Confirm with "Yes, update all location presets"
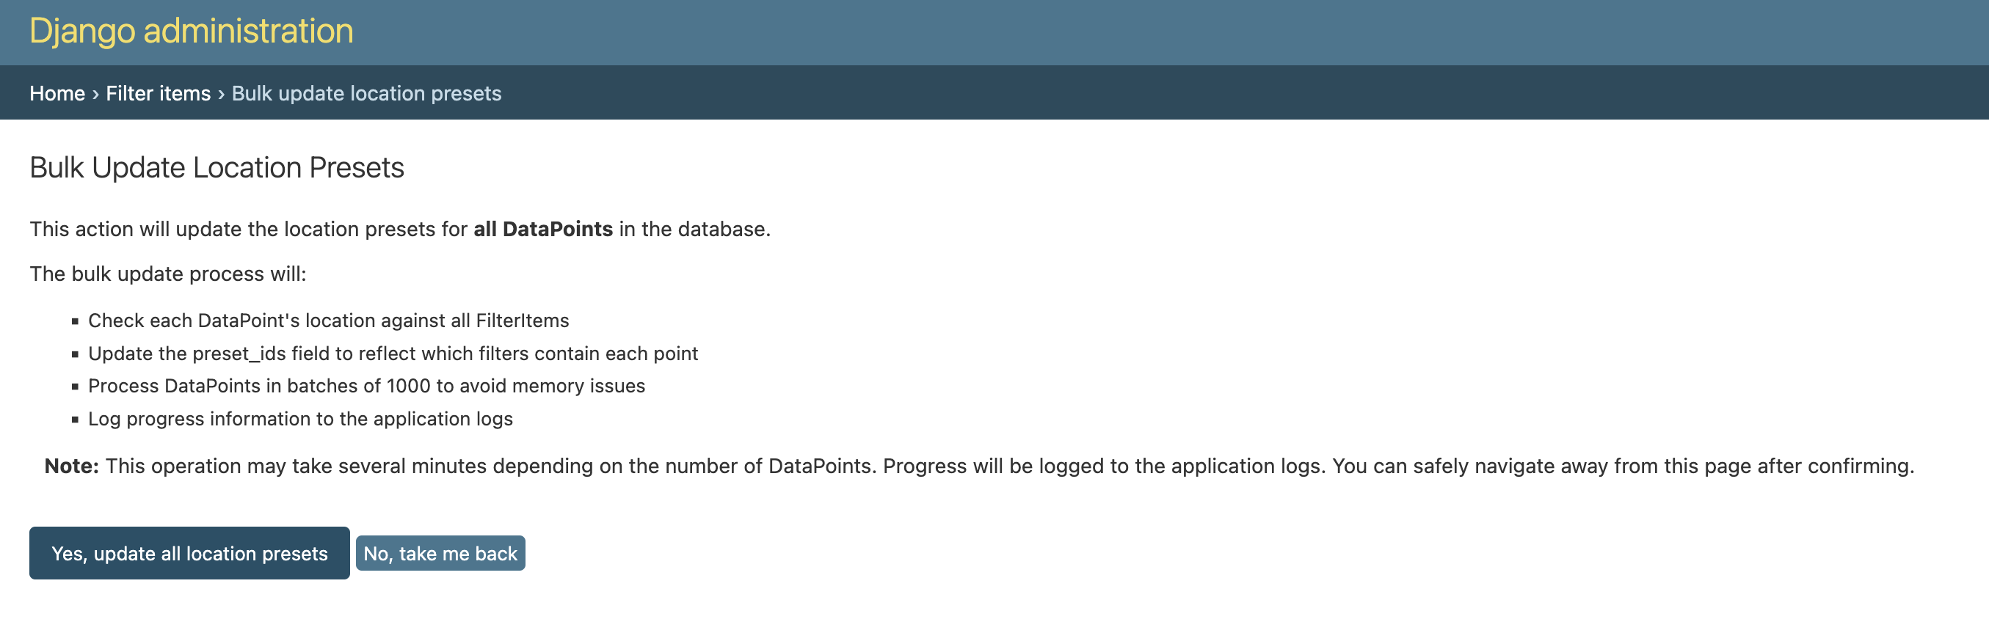 coord(189,553)
